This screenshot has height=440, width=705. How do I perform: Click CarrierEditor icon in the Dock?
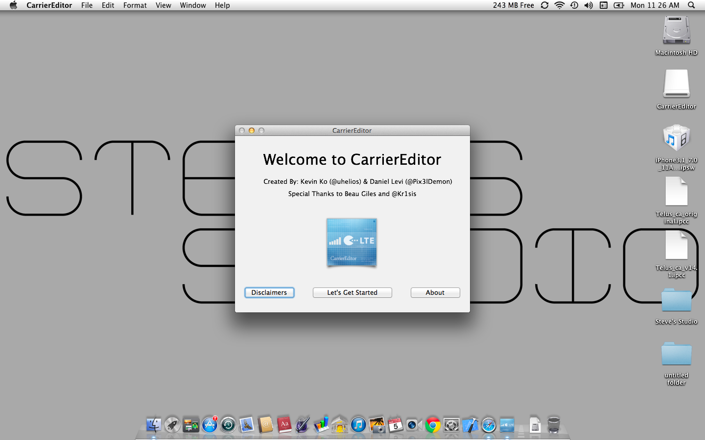[x=507, y=424]
